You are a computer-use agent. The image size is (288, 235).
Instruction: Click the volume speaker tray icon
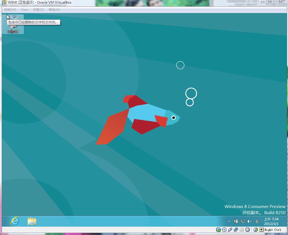(249, 221)
